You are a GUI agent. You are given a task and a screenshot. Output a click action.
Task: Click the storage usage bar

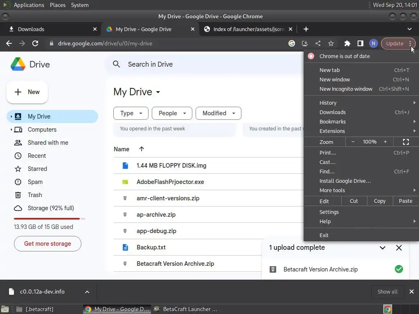click(x=50, y=219)
